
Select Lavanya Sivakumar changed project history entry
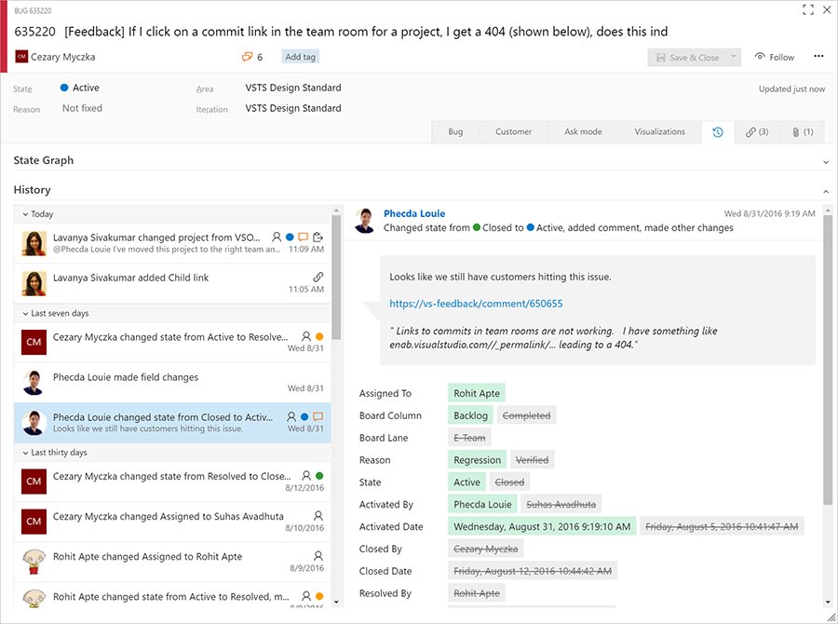(x=172, y=243)
